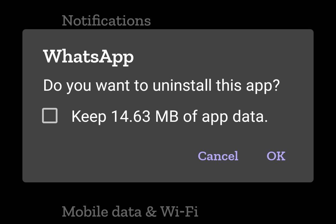The image size is (336, 224).
Task: Open the Mobile data & Wi-Fi setting
Action: (x=130, y=212)
